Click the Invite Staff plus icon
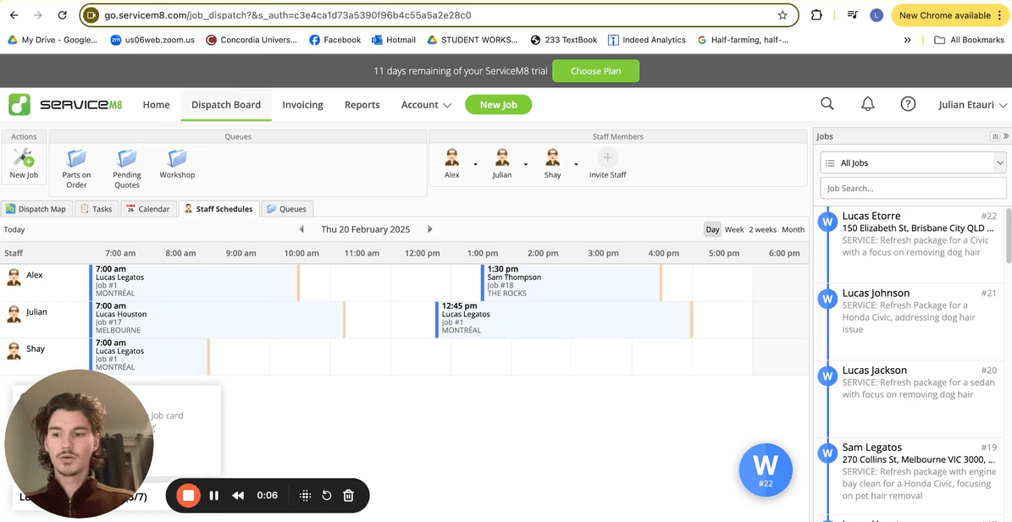1012x522 pixels. [607, 158]
